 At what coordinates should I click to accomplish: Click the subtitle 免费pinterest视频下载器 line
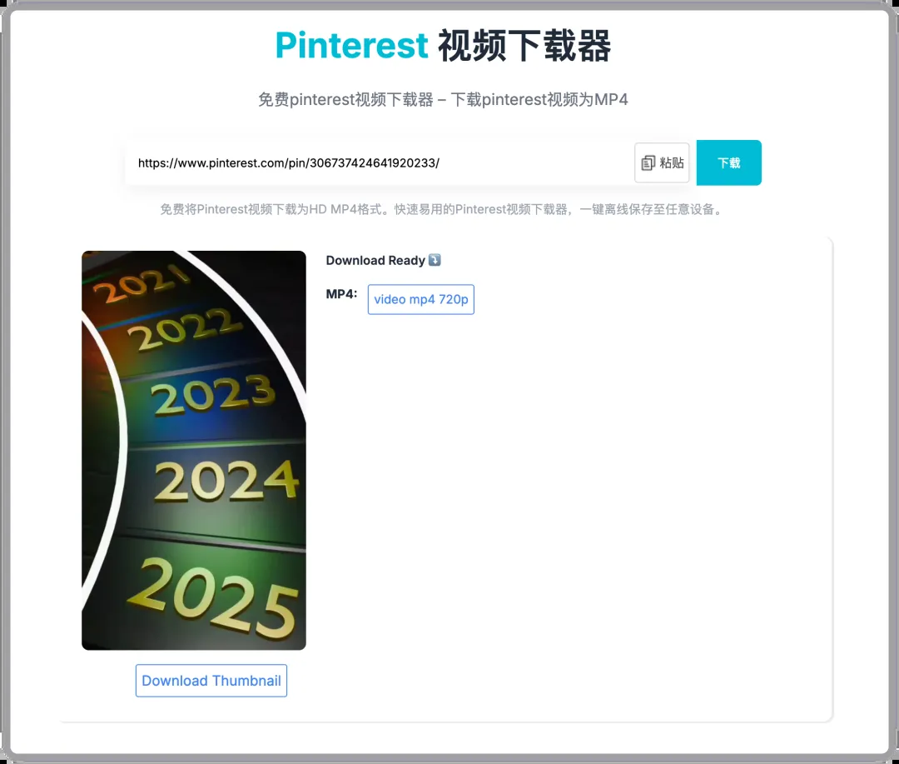click(x=443, y=100)
